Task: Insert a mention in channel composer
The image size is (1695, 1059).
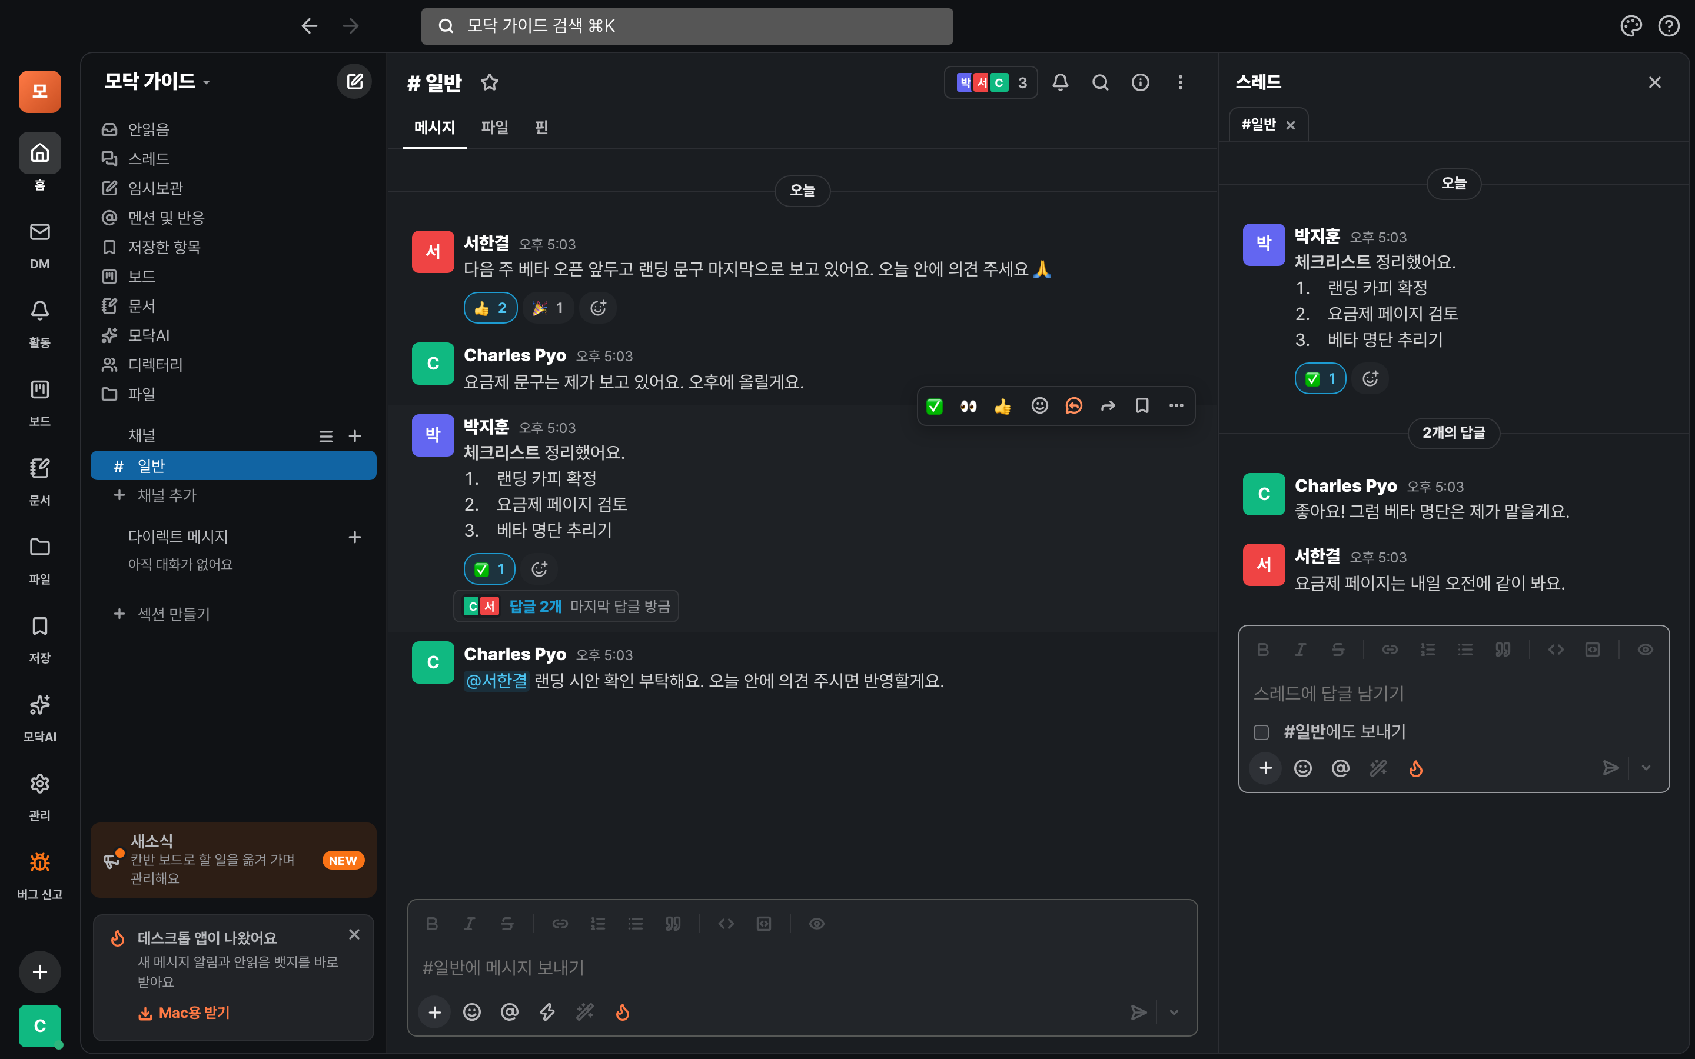Action: [509, 1012]
